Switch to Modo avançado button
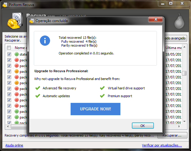 pyautogui.click(x=175, y=38)
